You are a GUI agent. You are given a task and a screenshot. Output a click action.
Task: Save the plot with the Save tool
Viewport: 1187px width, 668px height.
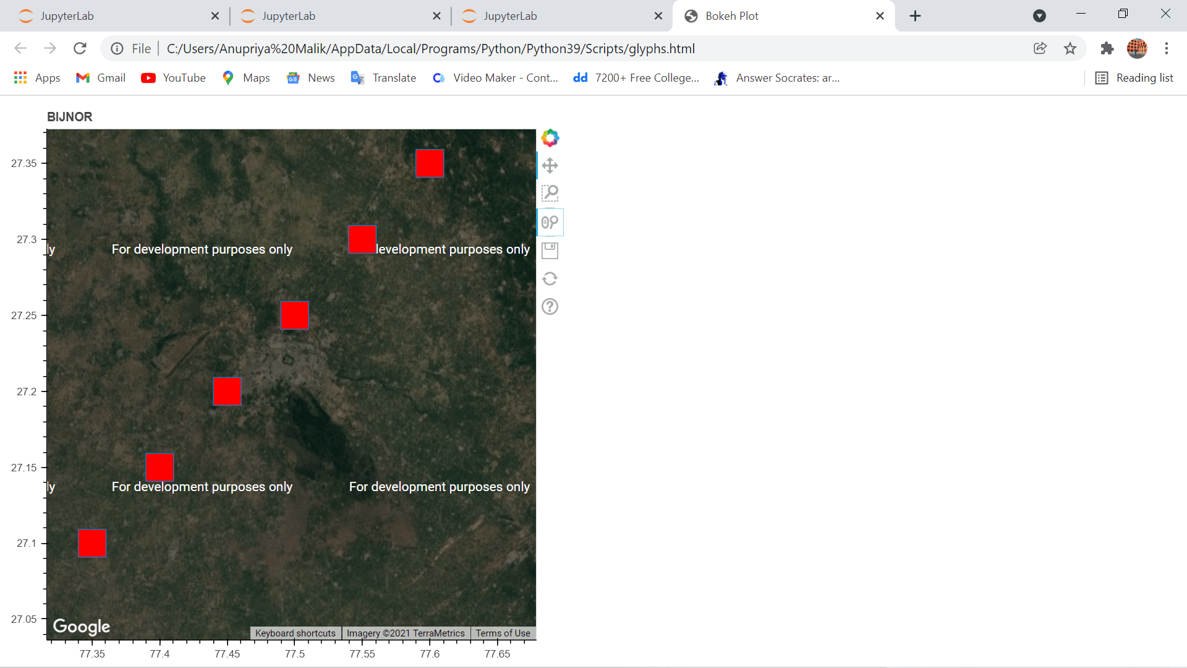click(550, 250)
